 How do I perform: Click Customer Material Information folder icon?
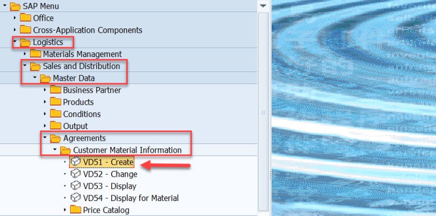[65, 150]
